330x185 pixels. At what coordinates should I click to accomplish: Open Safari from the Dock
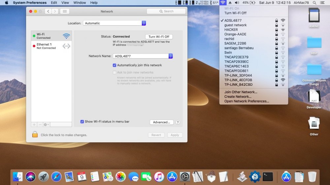tap(56, 176)
